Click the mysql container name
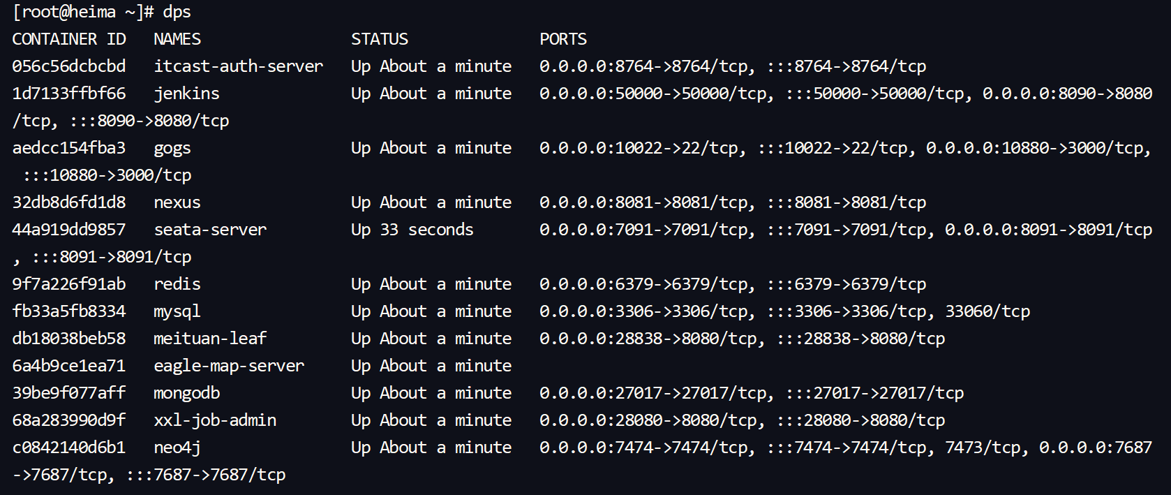This screenshot has width=1171, height=495. (x=177, y=311)
